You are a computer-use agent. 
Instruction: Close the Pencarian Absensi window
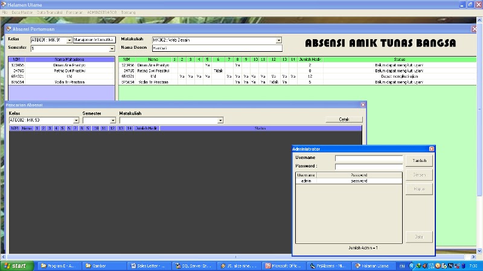click(x=363, y=105)
